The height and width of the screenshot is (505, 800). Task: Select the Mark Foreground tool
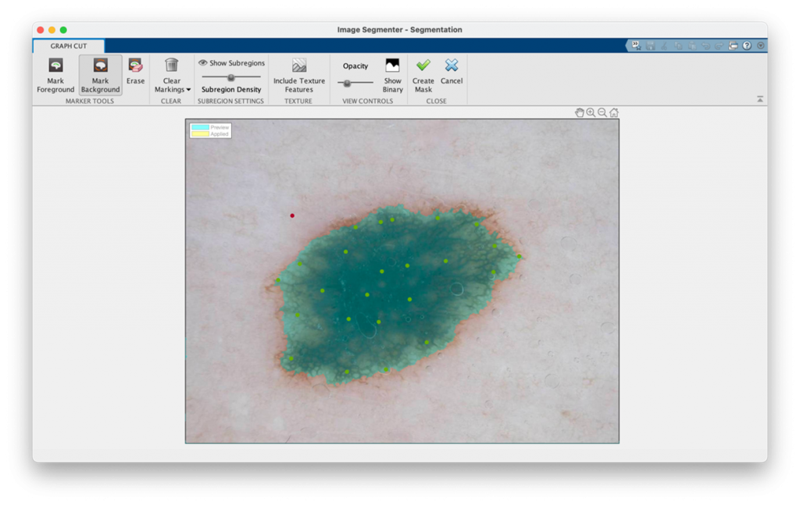click(x=55, y=74)
